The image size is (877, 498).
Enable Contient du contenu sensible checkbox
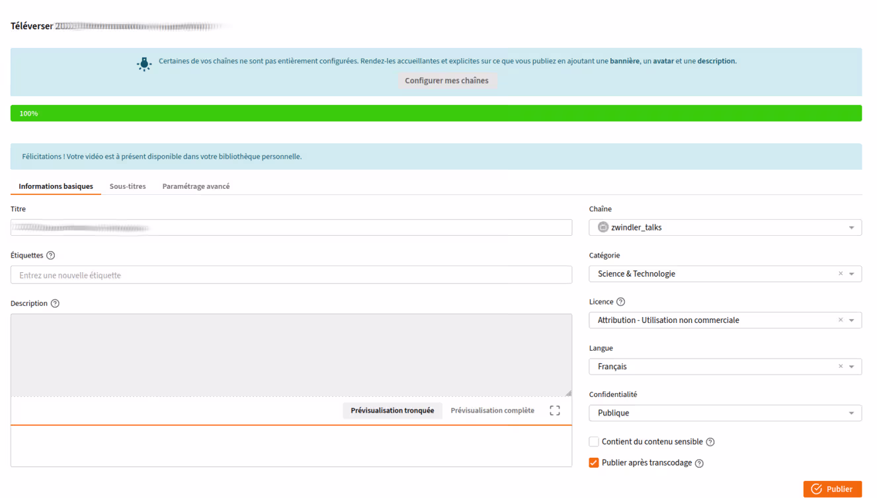(x=594, y=442)
